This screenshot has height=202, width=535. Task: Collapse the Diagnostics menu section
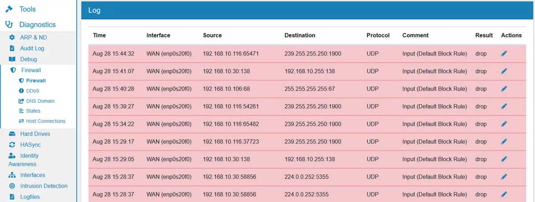pos(37,25)
